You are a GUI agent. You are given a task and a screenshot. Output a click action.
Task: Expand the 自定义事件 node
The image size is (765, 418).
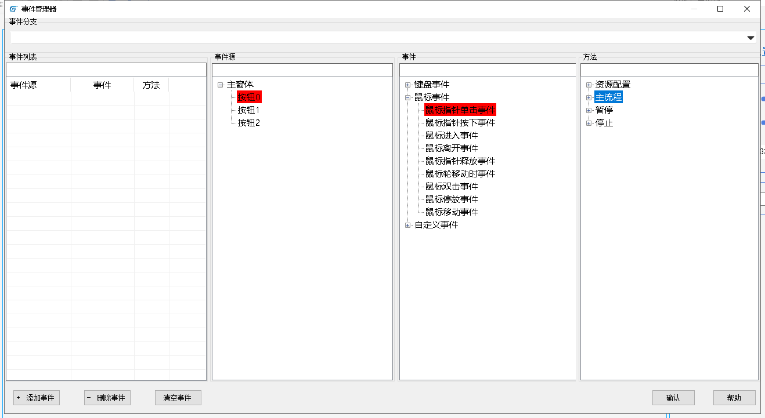(408, 225)
